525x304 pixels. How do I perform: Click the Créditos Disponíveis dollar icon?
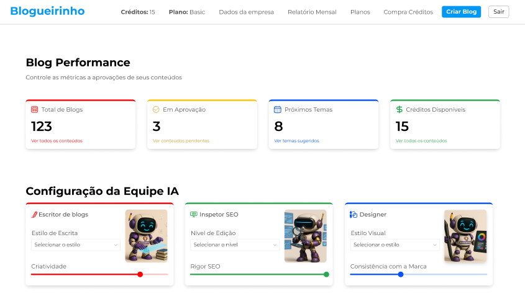tap(399, 109)
